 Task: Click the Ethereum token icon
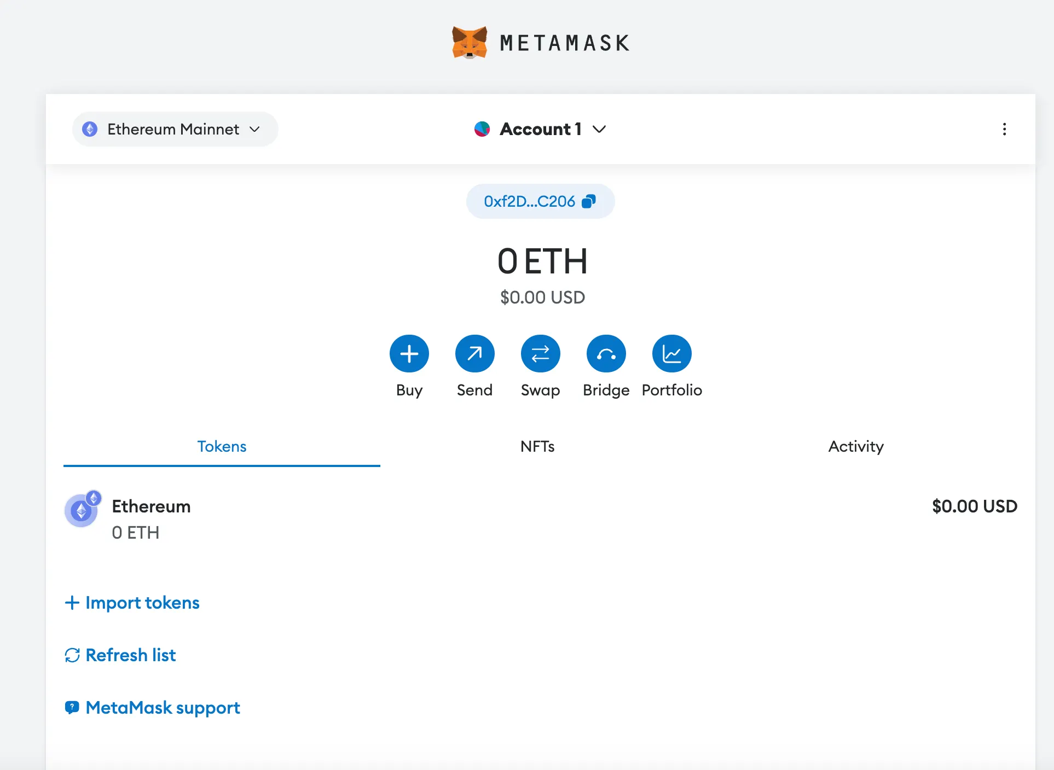click(x=82, y=510)
